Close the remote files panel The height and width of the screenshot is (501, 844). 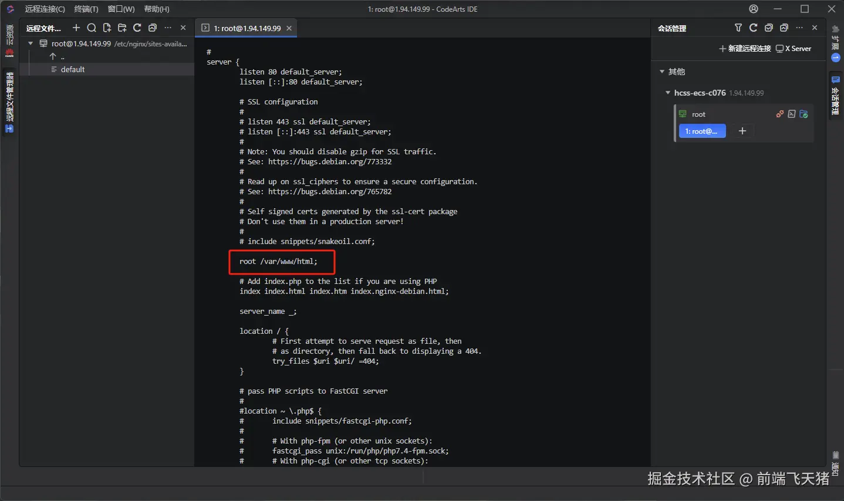point(183,28)
